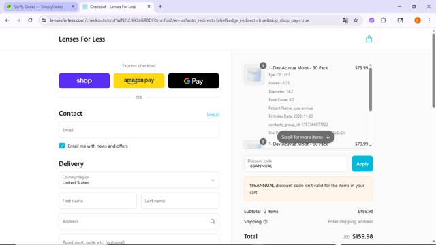Minimize the browser window
Viewport: 436px width, 245px height.
(x=399, y=7)
